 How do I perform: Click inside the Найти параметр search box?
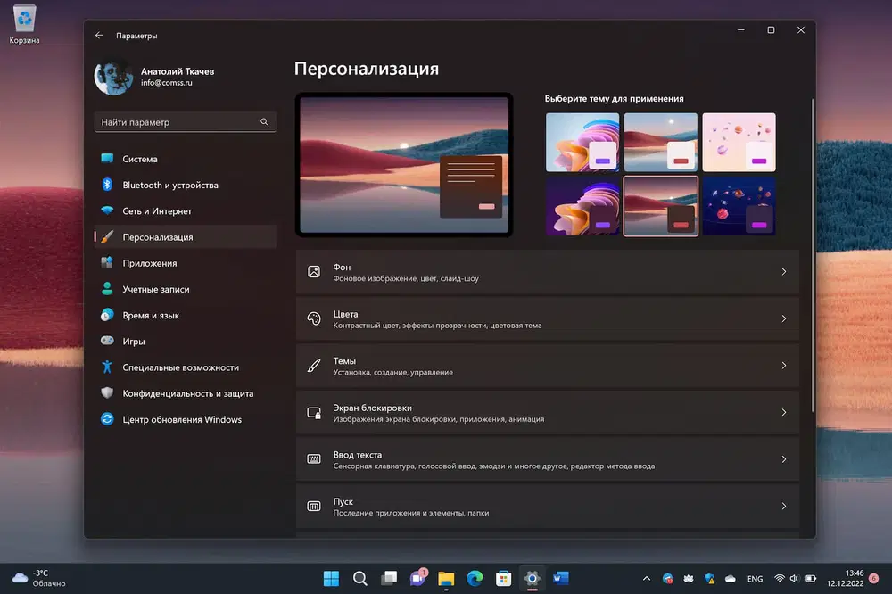coord(174,122)
